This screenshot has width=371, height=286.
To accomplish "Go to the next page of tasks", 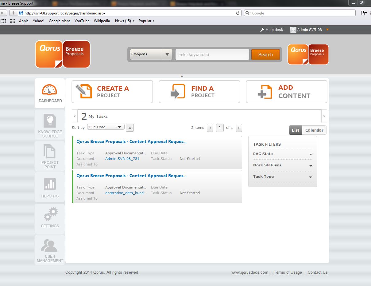I will click(239, 128).
